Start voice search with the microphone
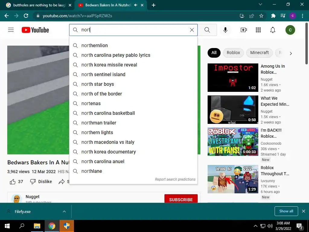The width and height of the screenshot is (309, 232). (225, 30)
